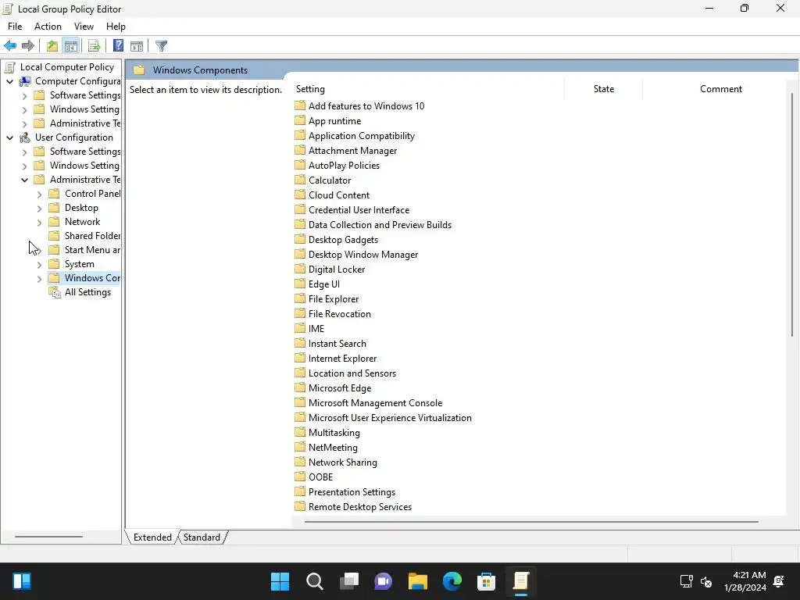Viewport: 800px width, 600px height.
Task: Toggle Show/Hide Console Tree icon
Action: click(71, 46)
